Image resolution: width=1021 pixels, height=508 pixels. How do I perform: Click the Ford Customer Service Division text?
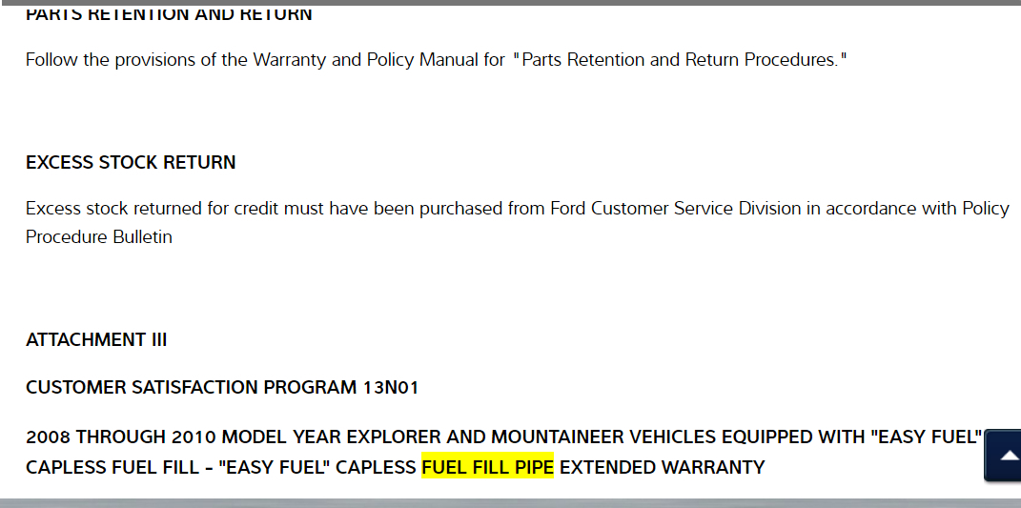pos(674,208)
